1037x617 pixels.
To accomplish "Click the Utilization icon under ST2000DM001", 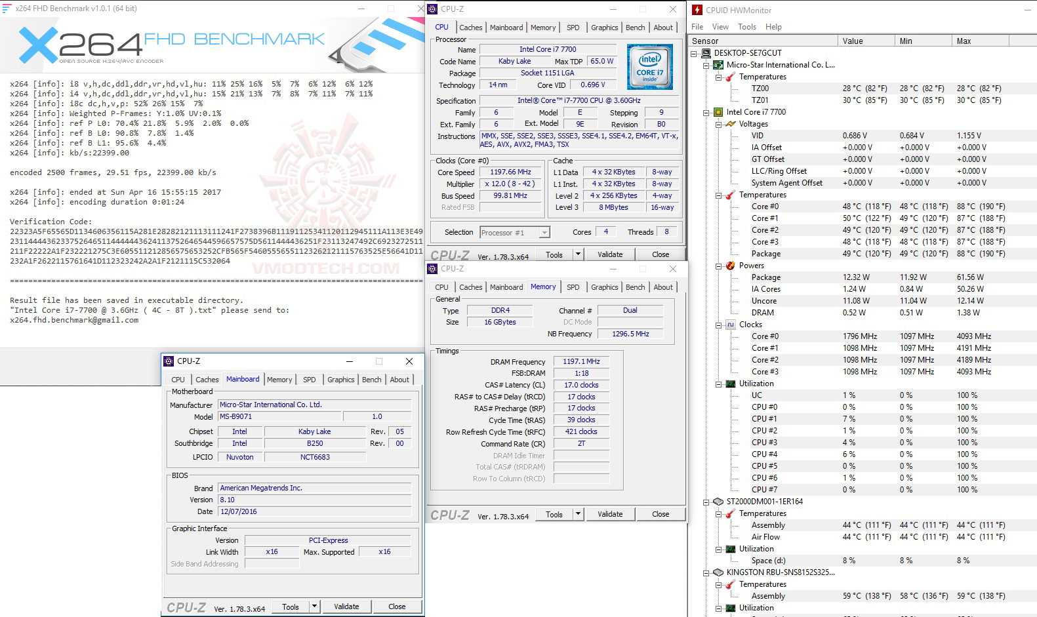I will pos(731,549).
